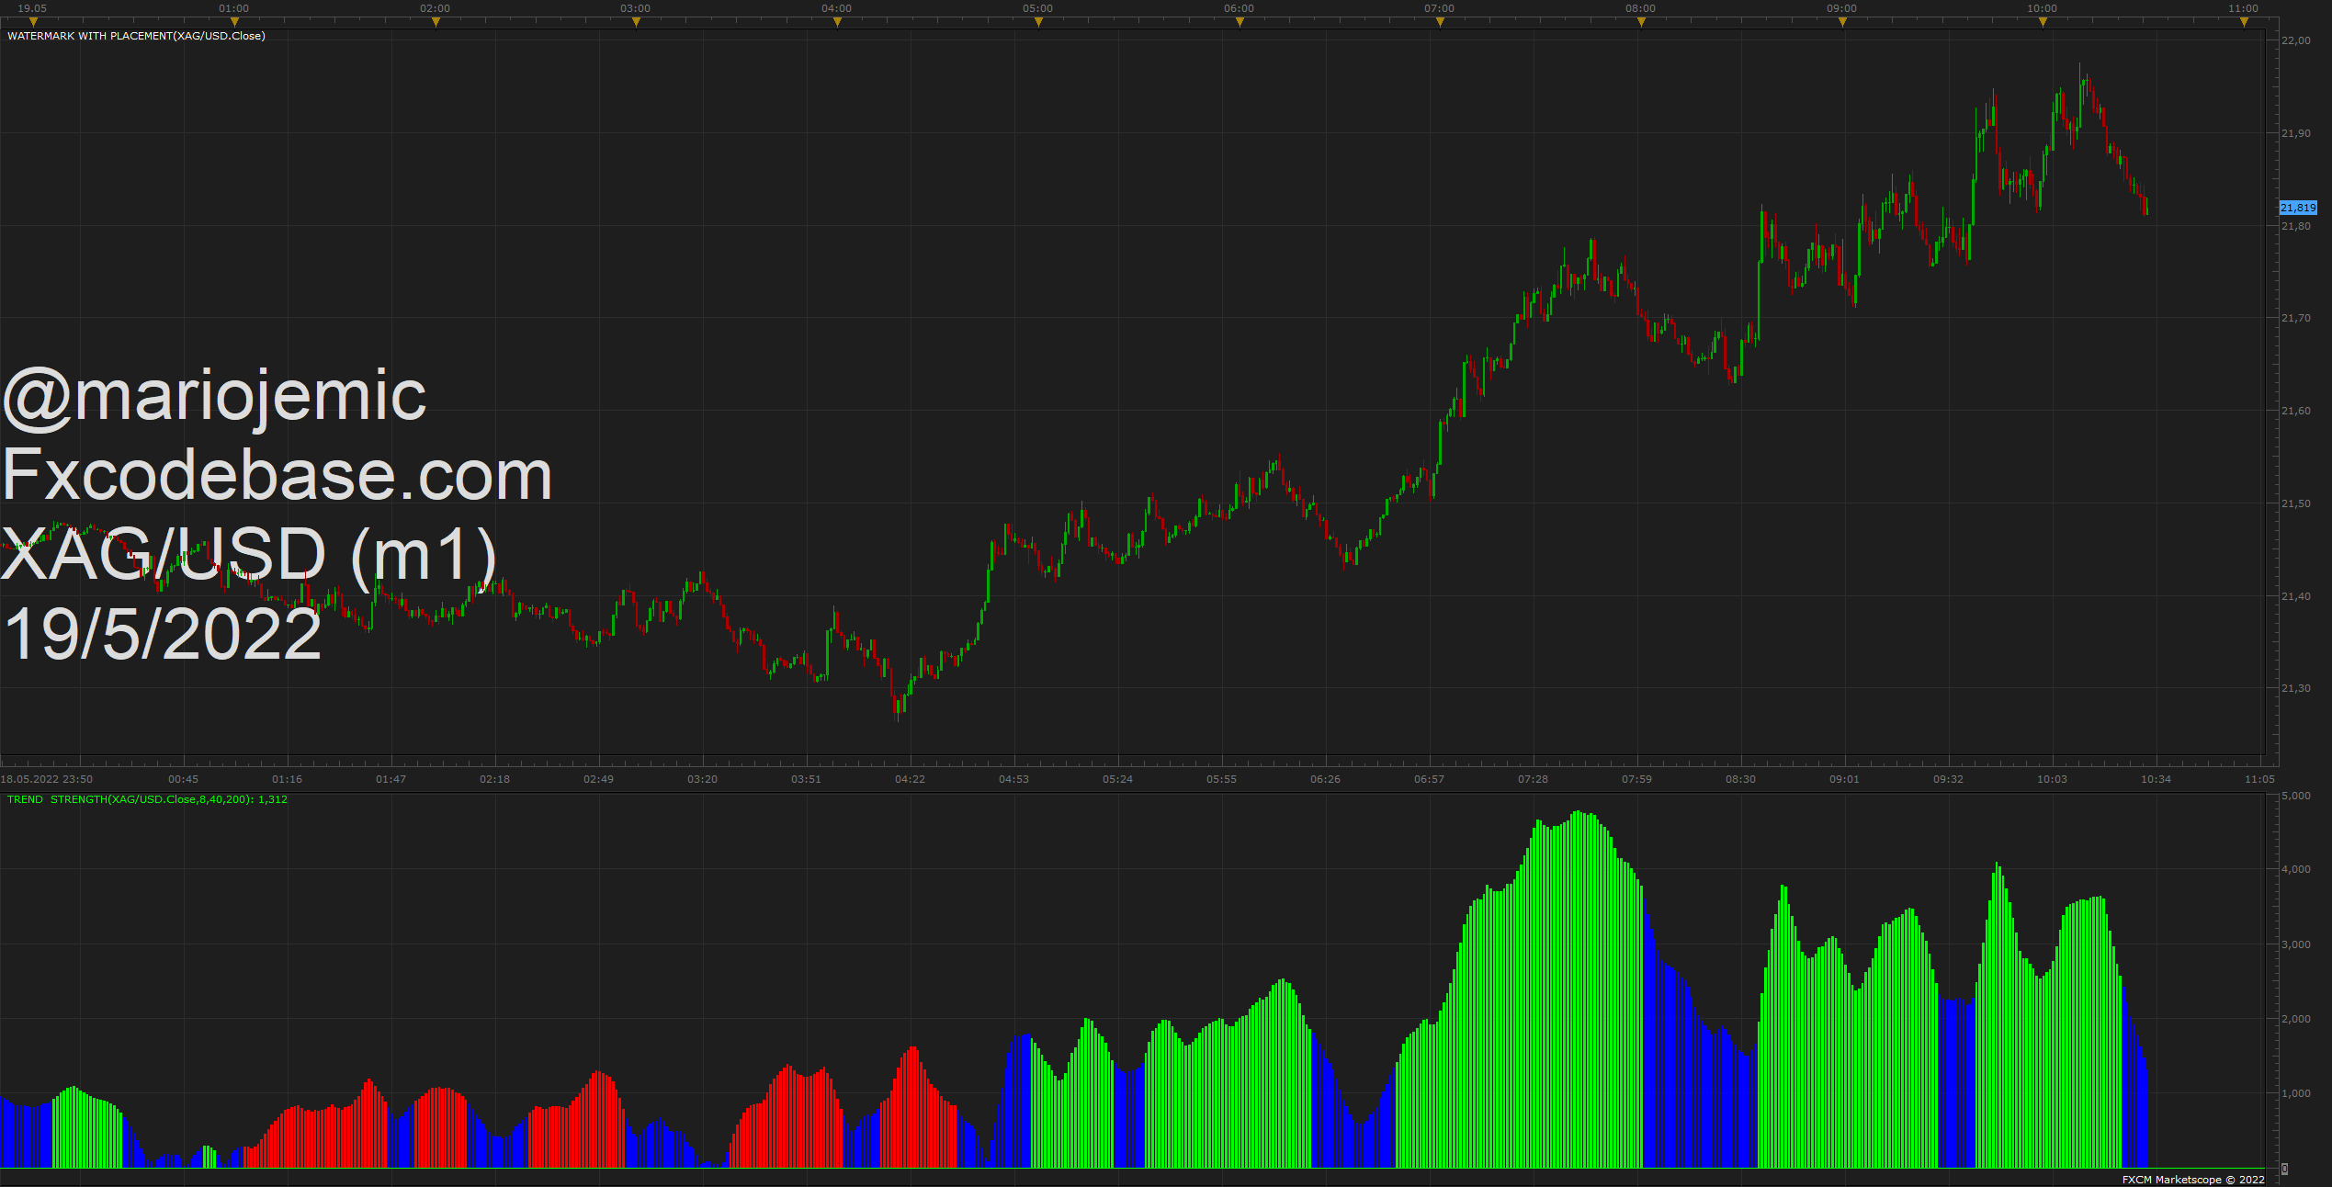This screenshot has width=2332, height=1187.
Task: Click the 09:01 time axis label
Action: point(1845,779)
